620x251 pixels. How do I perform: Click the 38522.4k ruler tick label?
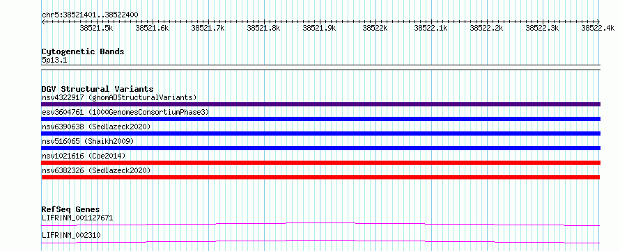click(x=598, y=28)
